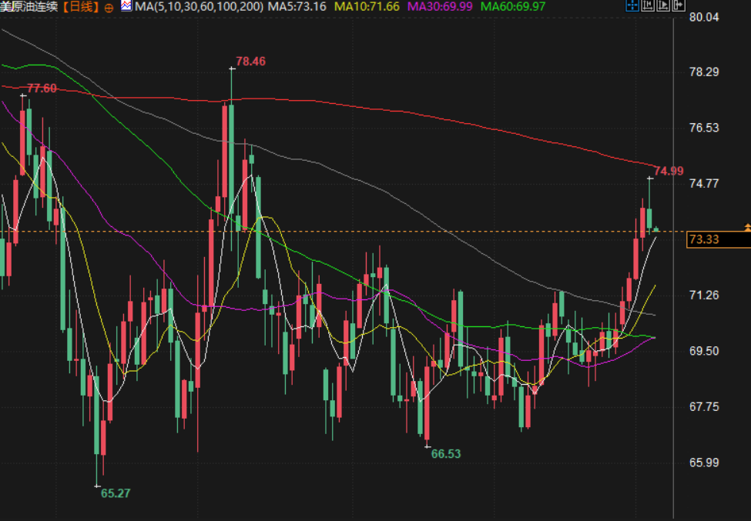
Task: Click the orange circle icon beside 日线
Action: pyautogui.click(x=107, y=7)
